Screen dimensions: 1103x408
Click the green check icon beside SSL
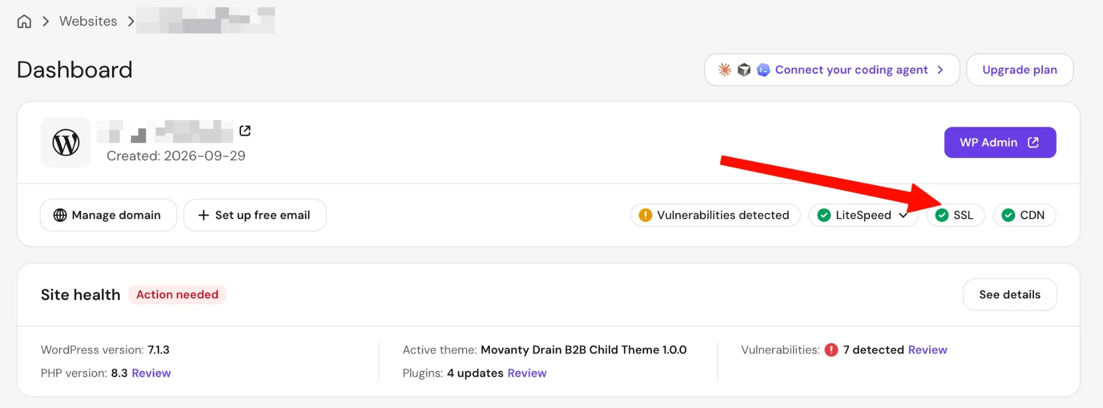[x=942, y=215]
